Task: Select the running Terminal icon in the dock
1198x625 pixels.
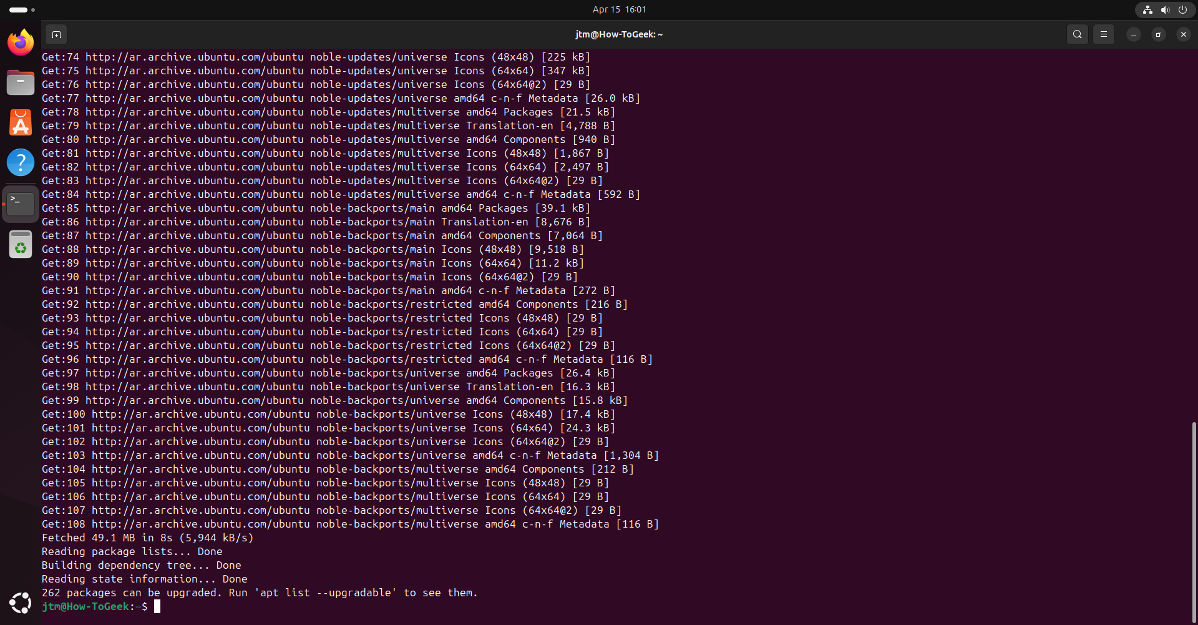Action: click(21, 202)
